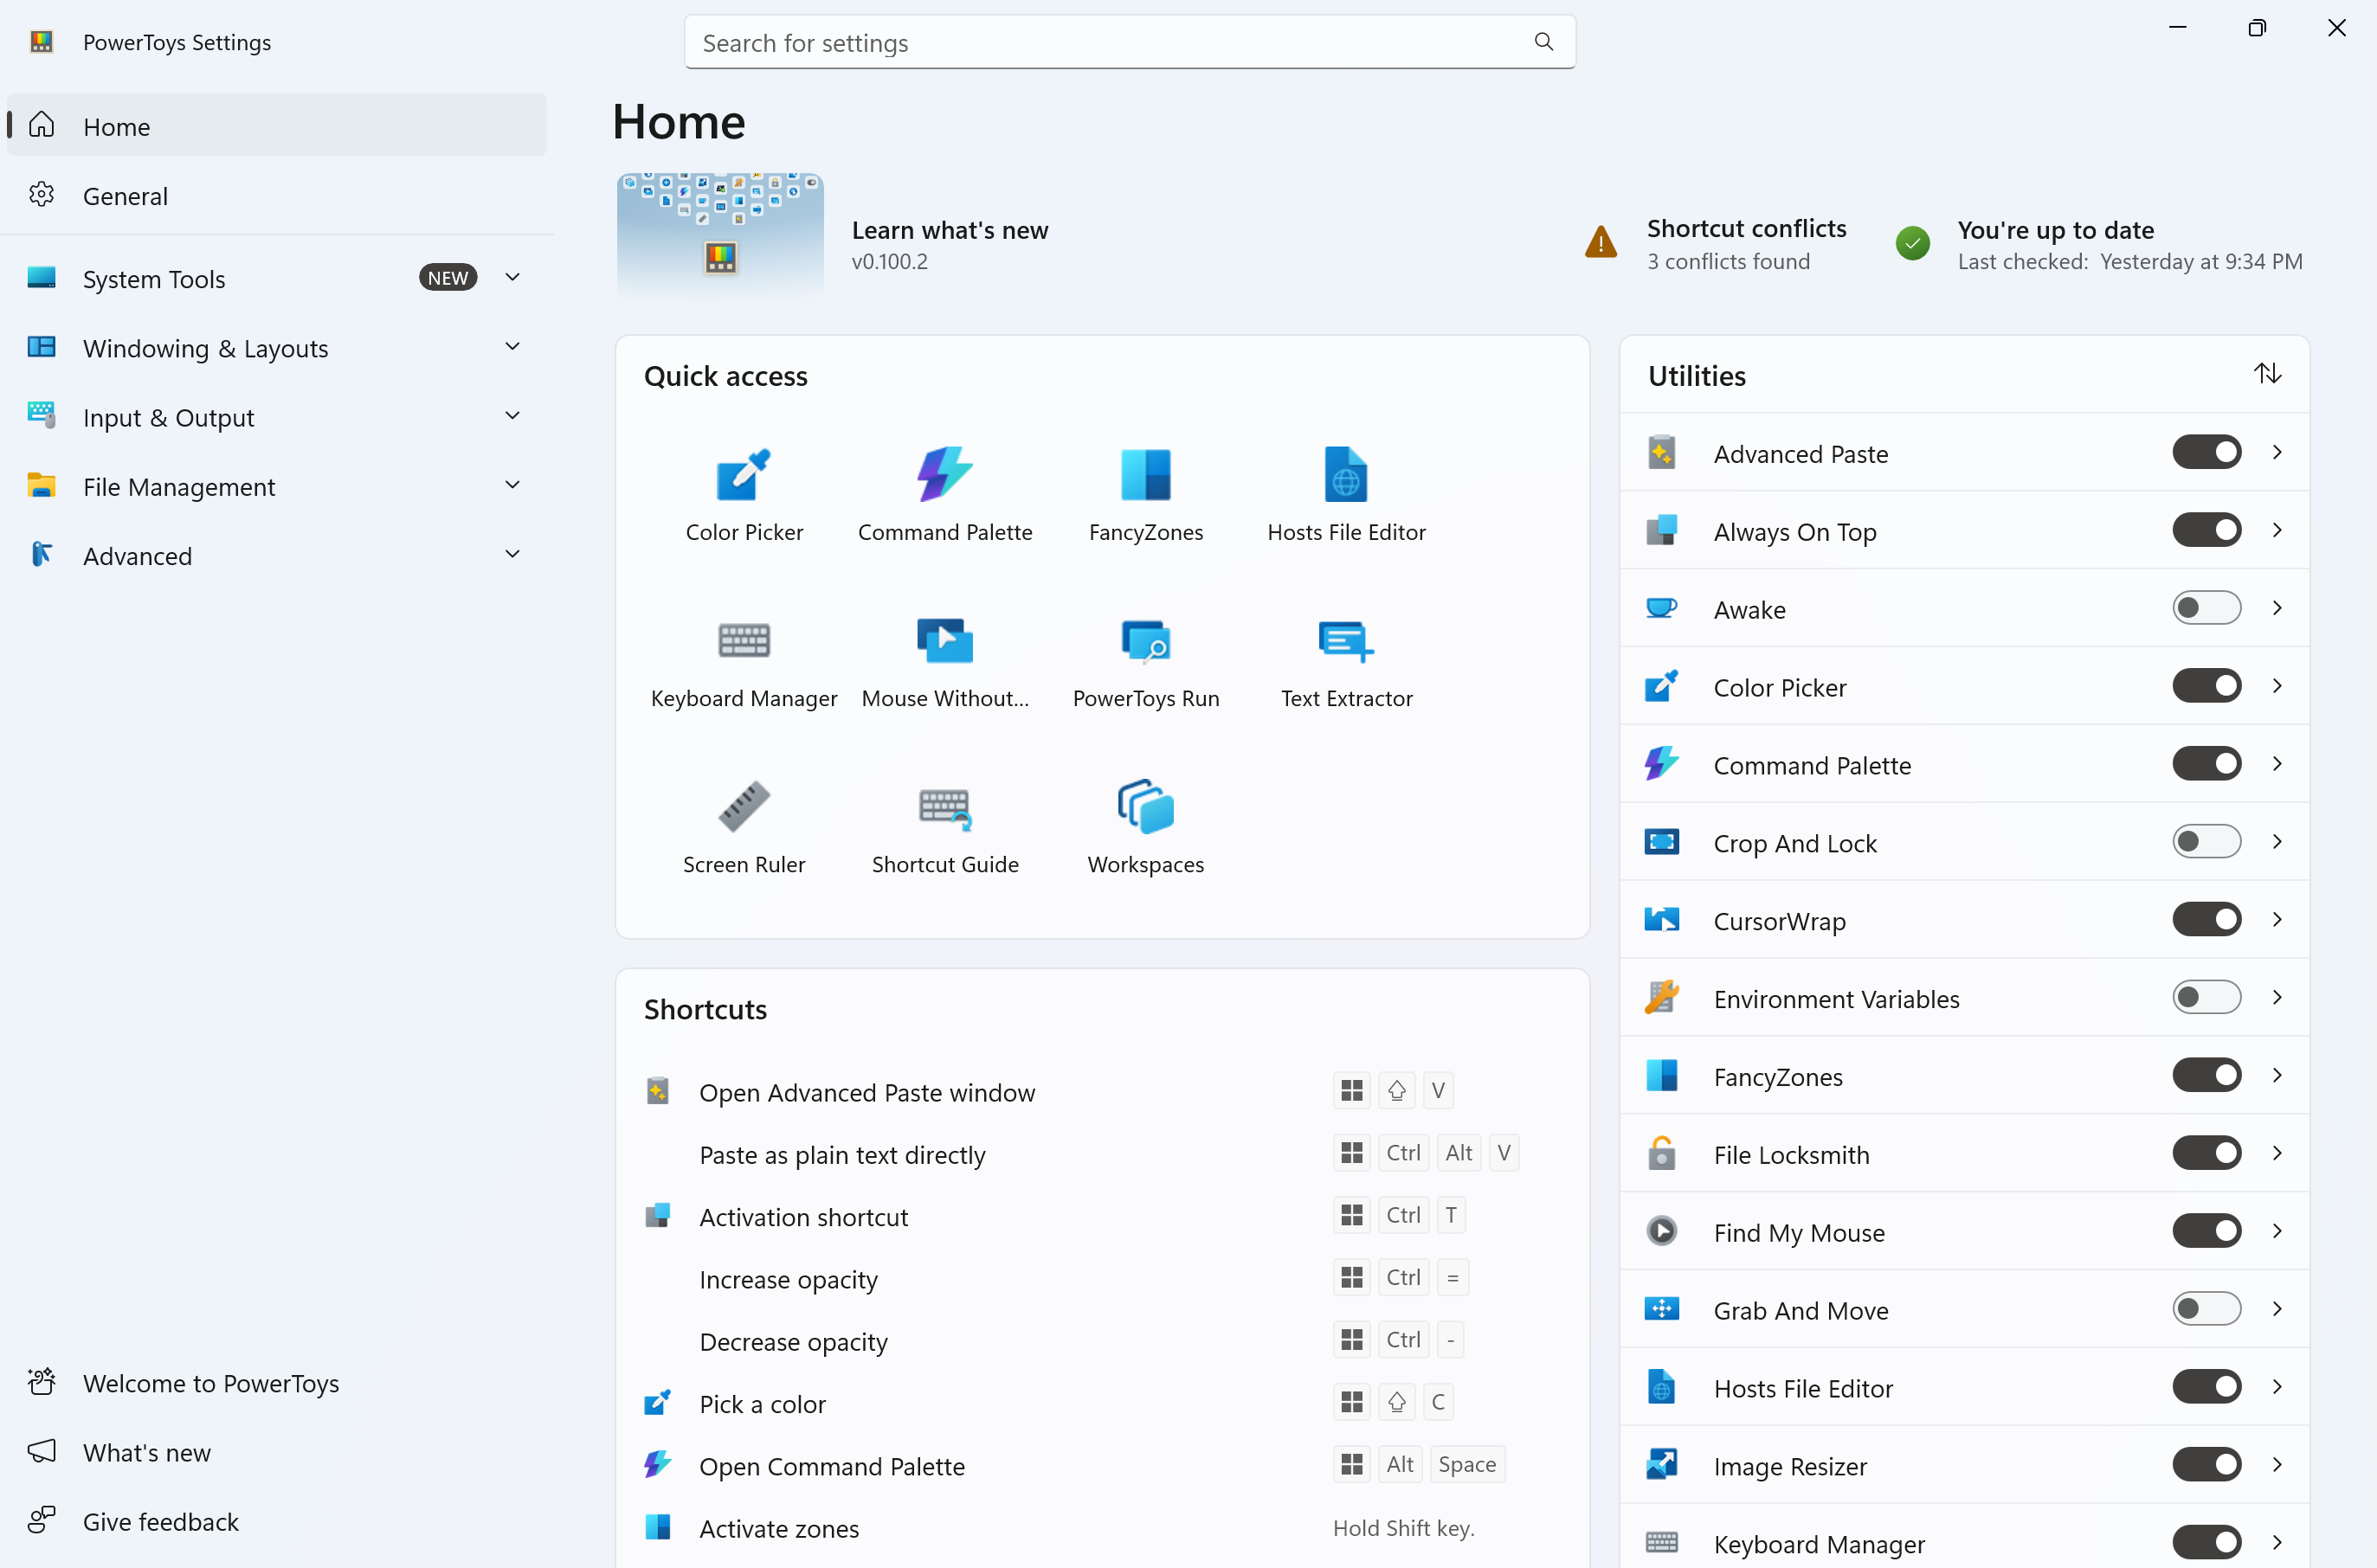Image resolution: width=2377 pixels, height=1568 pixels.
Task: Open the General settings page
Action: point(277,195)
